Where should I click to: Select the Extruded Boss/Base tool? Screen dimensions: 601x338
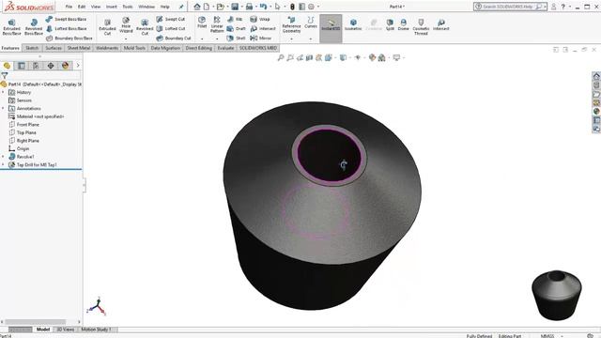pyautogui.click(x=11, y=27)
